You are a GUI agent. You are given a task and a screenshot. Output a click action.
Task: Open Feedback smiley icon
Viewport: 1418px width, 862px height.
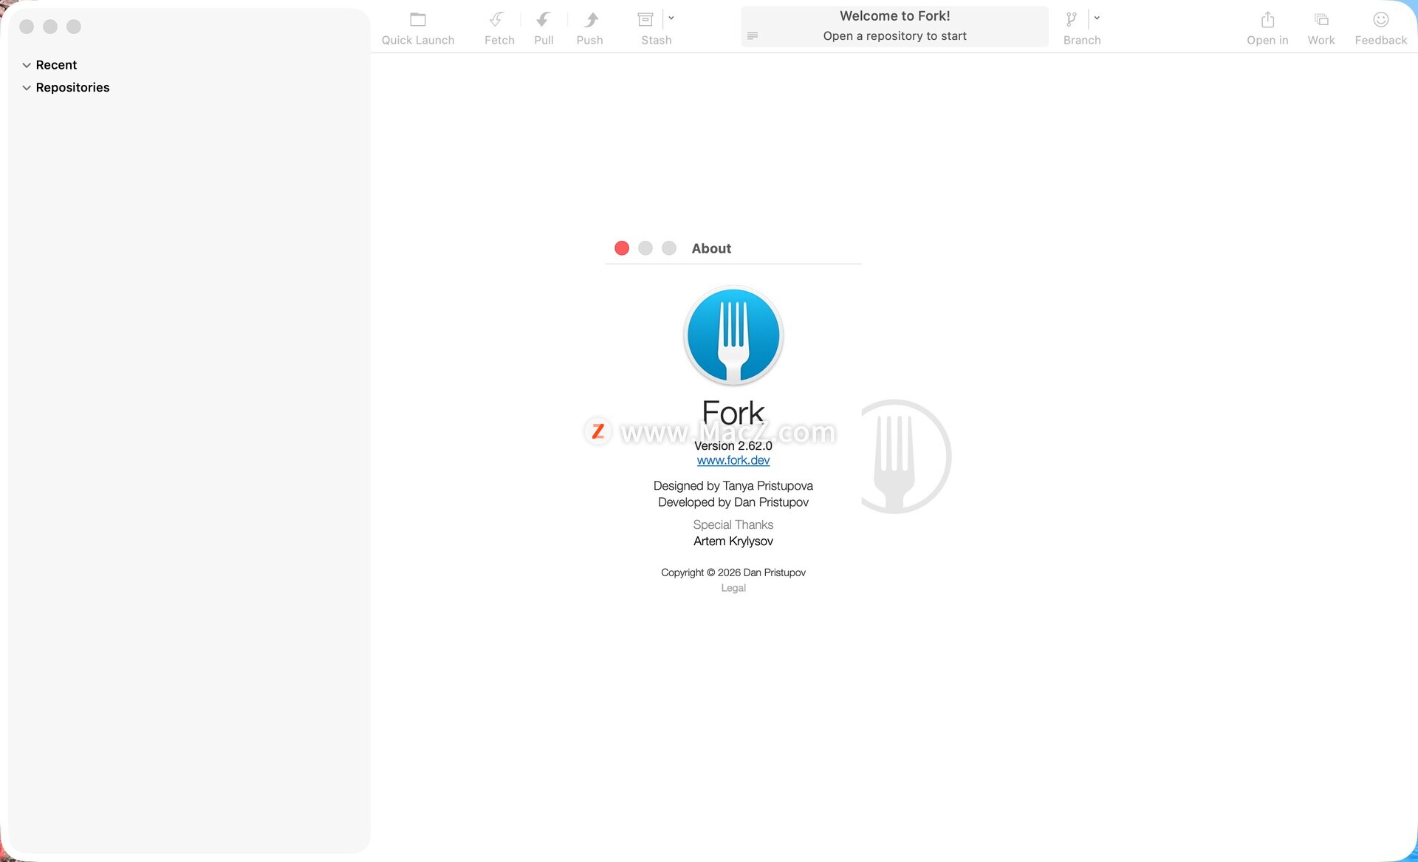coord(1380,20)
